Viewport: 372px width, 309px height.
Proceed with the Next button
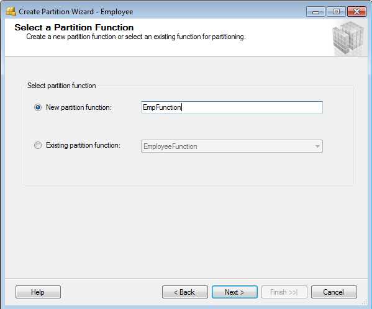(234, 292)
